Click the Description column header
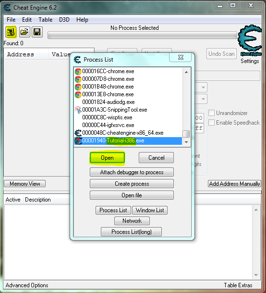The width and height of the screenshot is (266, 293). pos(38,200)
